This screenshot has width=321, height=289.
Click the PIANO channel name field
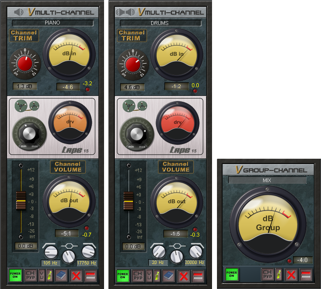pyautogui.click(x=52, y=23)
